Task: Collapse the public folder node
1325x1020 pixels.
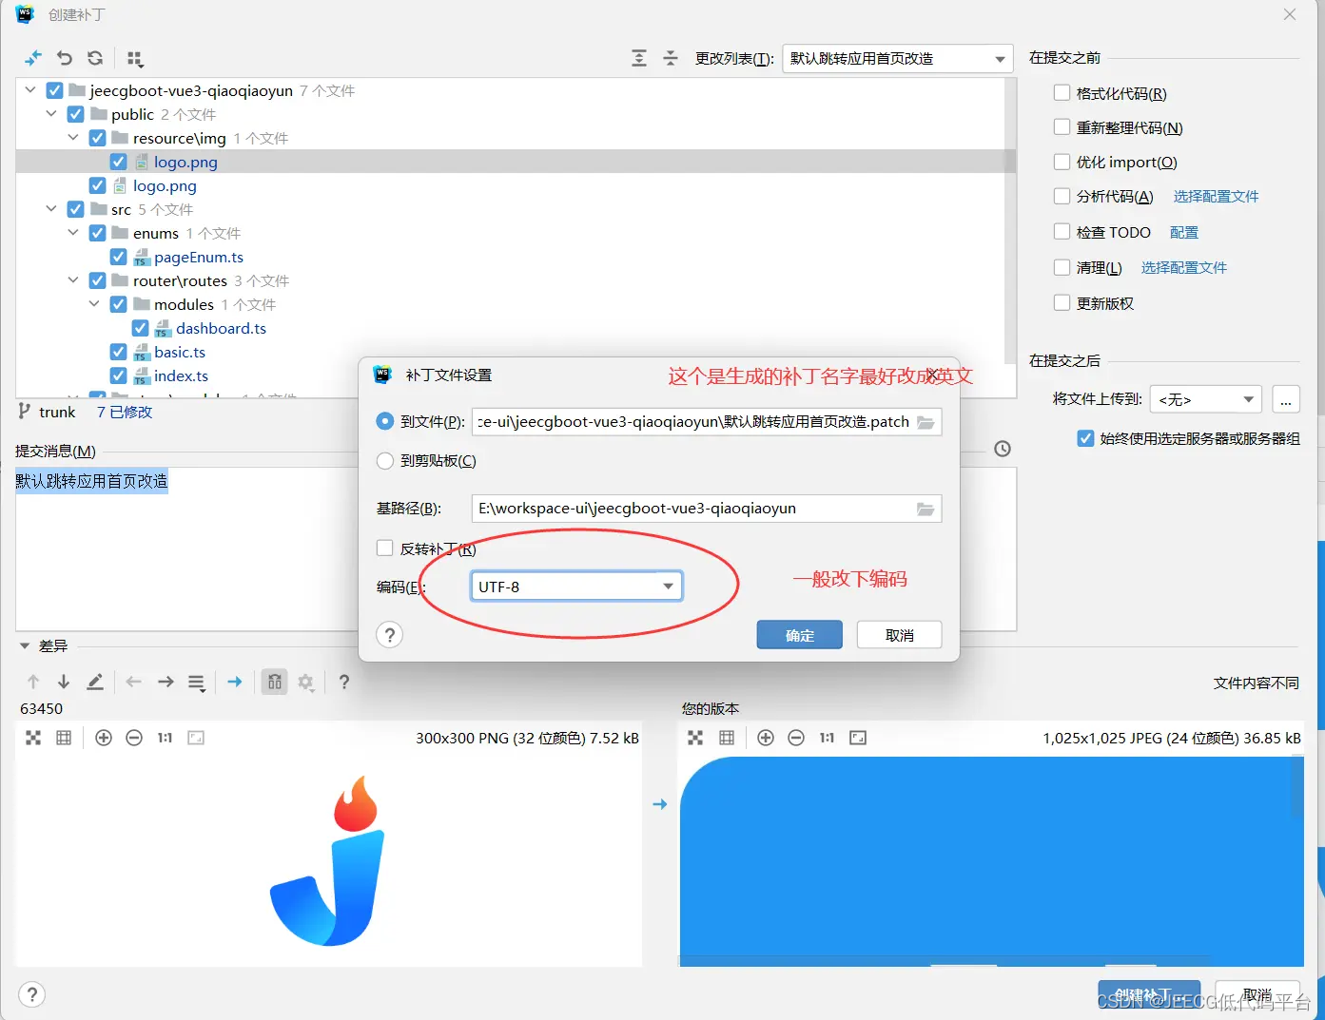Action: tap(51, 114)
